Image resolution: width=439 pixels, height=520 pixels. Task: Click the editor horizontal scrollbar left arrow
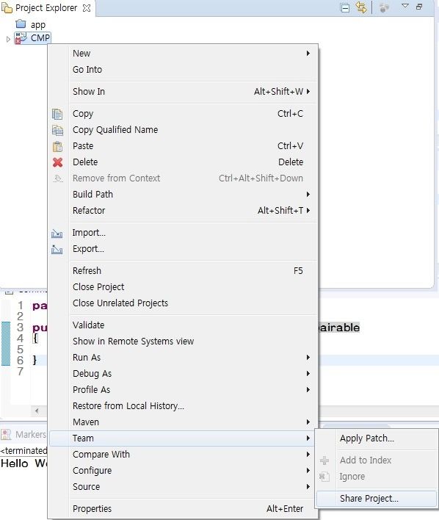pos(37,411)
